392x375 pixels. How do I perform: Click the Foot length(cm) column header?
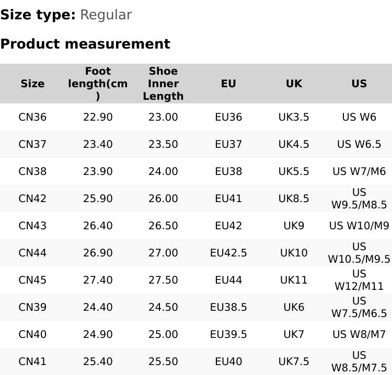98,84
